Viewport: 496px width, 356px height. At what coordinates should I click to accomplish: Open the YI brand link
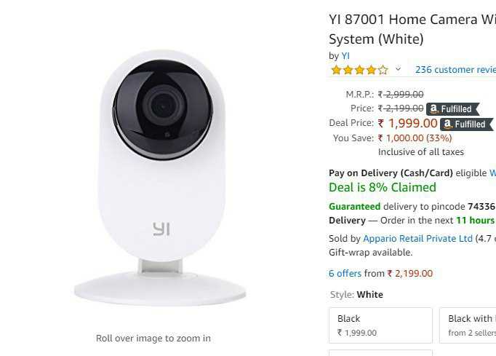coord(345,56)
